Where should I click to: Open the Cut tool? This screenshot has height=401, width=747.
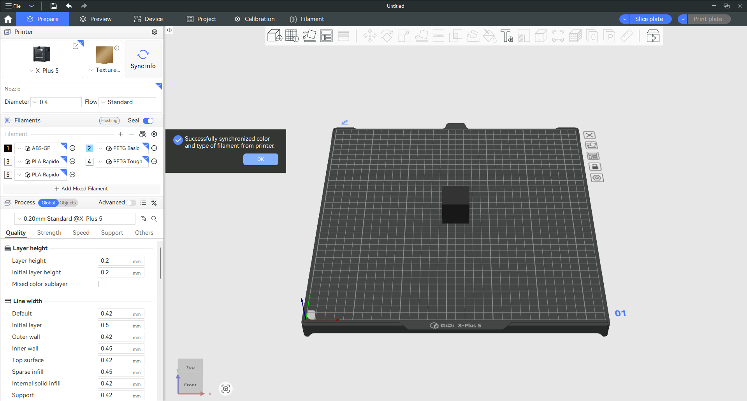(438, 36)
